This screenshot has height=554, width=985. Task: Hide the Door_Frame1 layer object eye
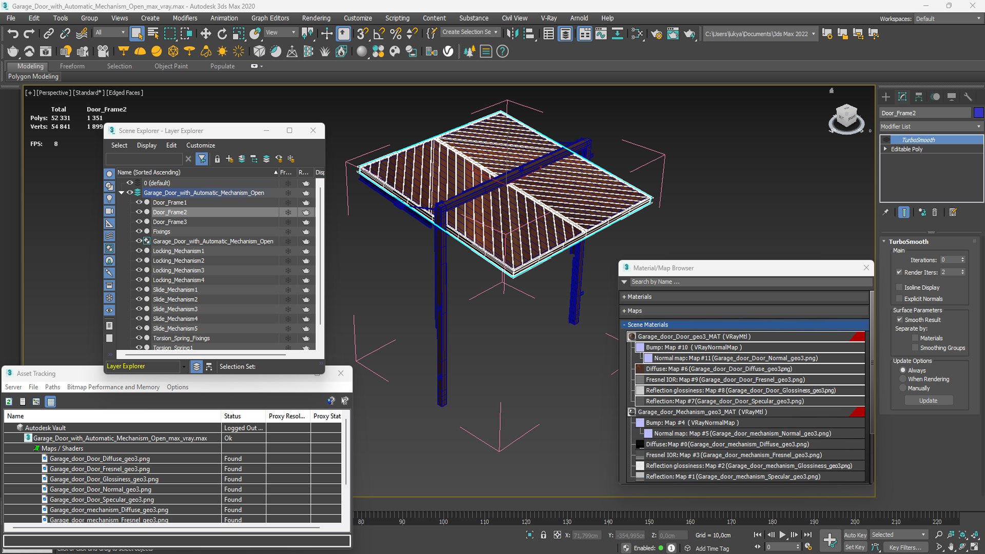coord(139,202)
